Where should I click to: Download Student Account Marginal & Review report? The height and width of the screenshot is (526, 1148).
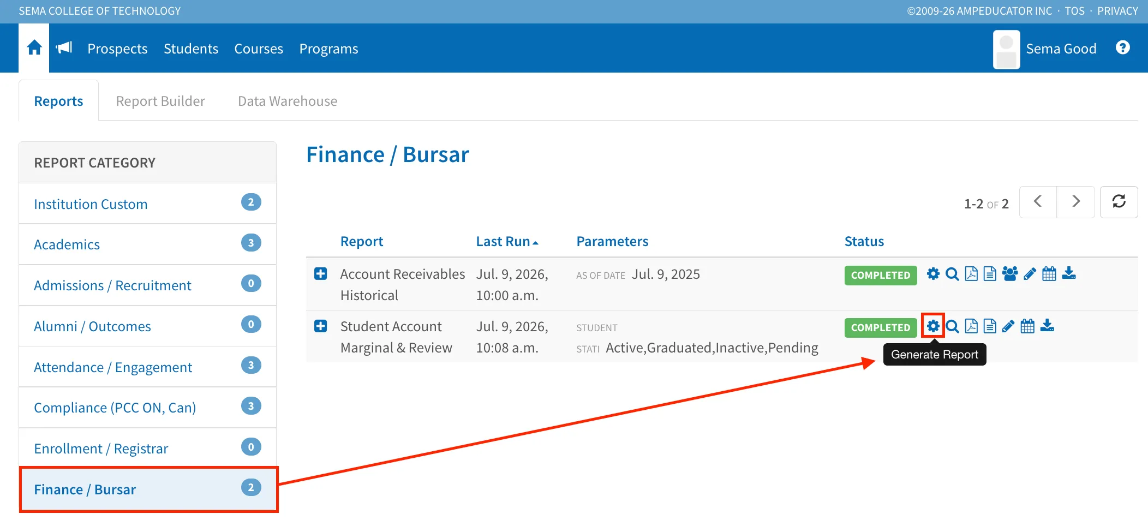tap(1047, 326)
